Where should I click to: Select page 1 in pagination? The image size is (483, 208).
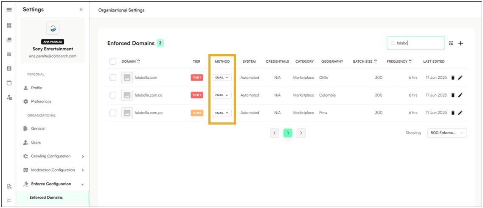(288, 133)
